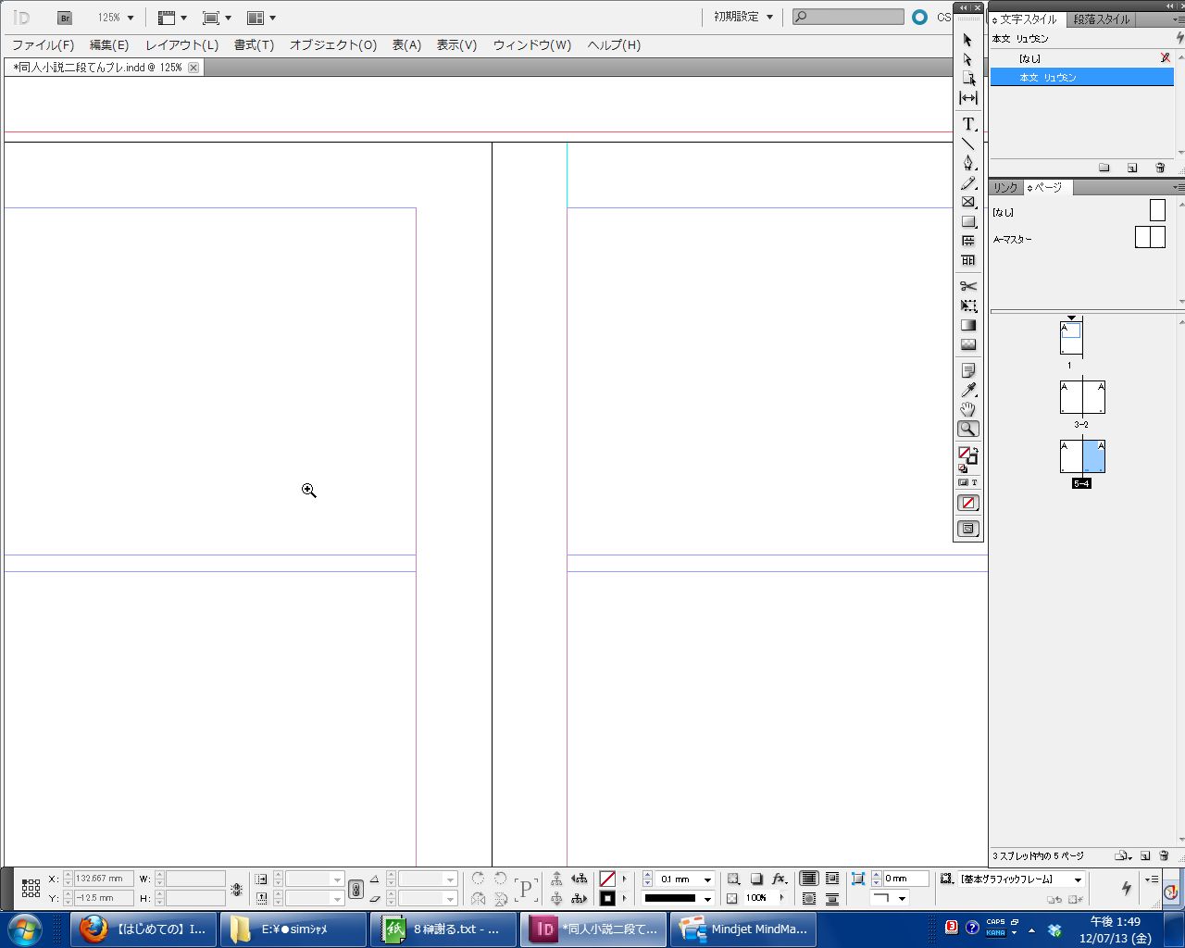1185x948 pixels.
Task: Toggle wrap around object shape button
Action: pos(809,899)
